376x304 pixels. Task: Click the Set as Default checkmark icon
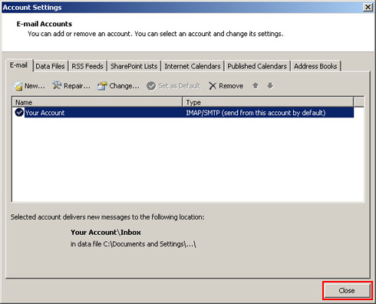tap(151, 86)
